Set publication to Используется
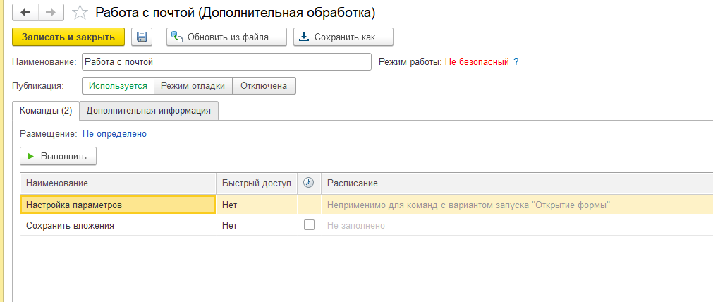Screen dimensions: 713x302 coord(118,85)
